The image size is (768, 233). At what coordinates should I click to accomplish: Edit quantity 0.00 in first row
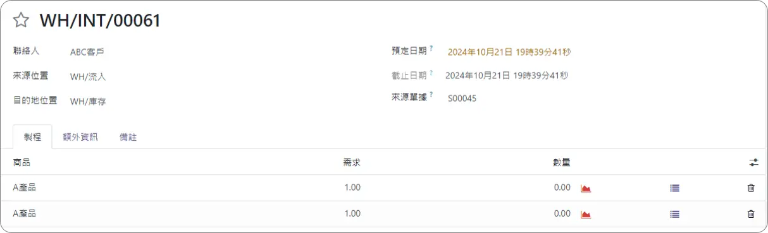562,188
